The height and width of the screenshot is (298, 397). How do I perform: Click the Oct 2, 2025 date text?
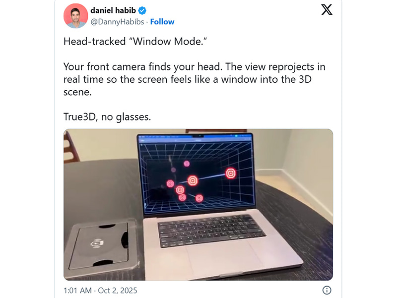(x=118, y=291)
